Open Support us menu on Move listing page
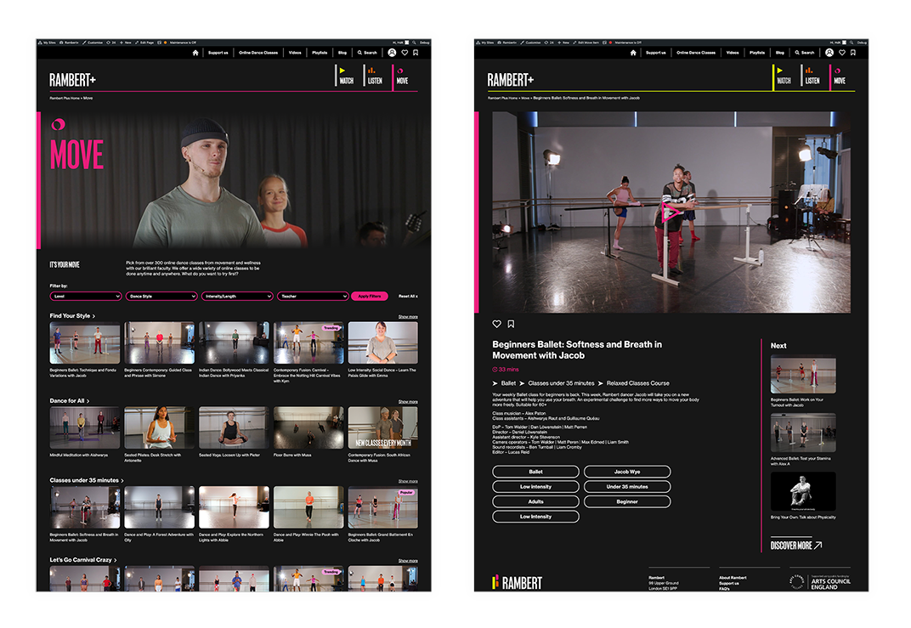 coord(218,53)
